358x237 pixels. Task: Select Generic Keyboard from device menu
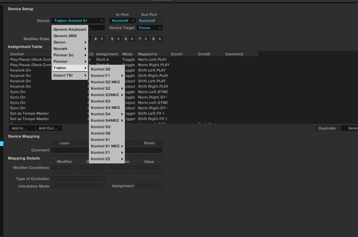70,29
